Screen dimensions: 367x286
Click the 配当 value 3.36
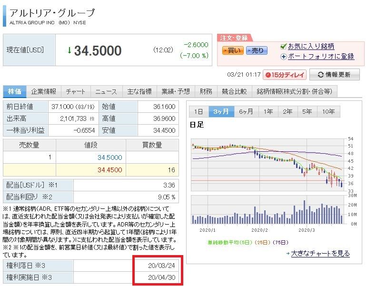(169, 186)
